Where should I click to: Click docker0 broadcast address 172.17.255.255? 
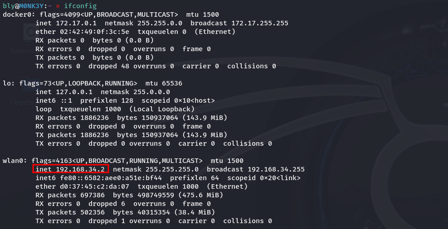tap(259, 23)
